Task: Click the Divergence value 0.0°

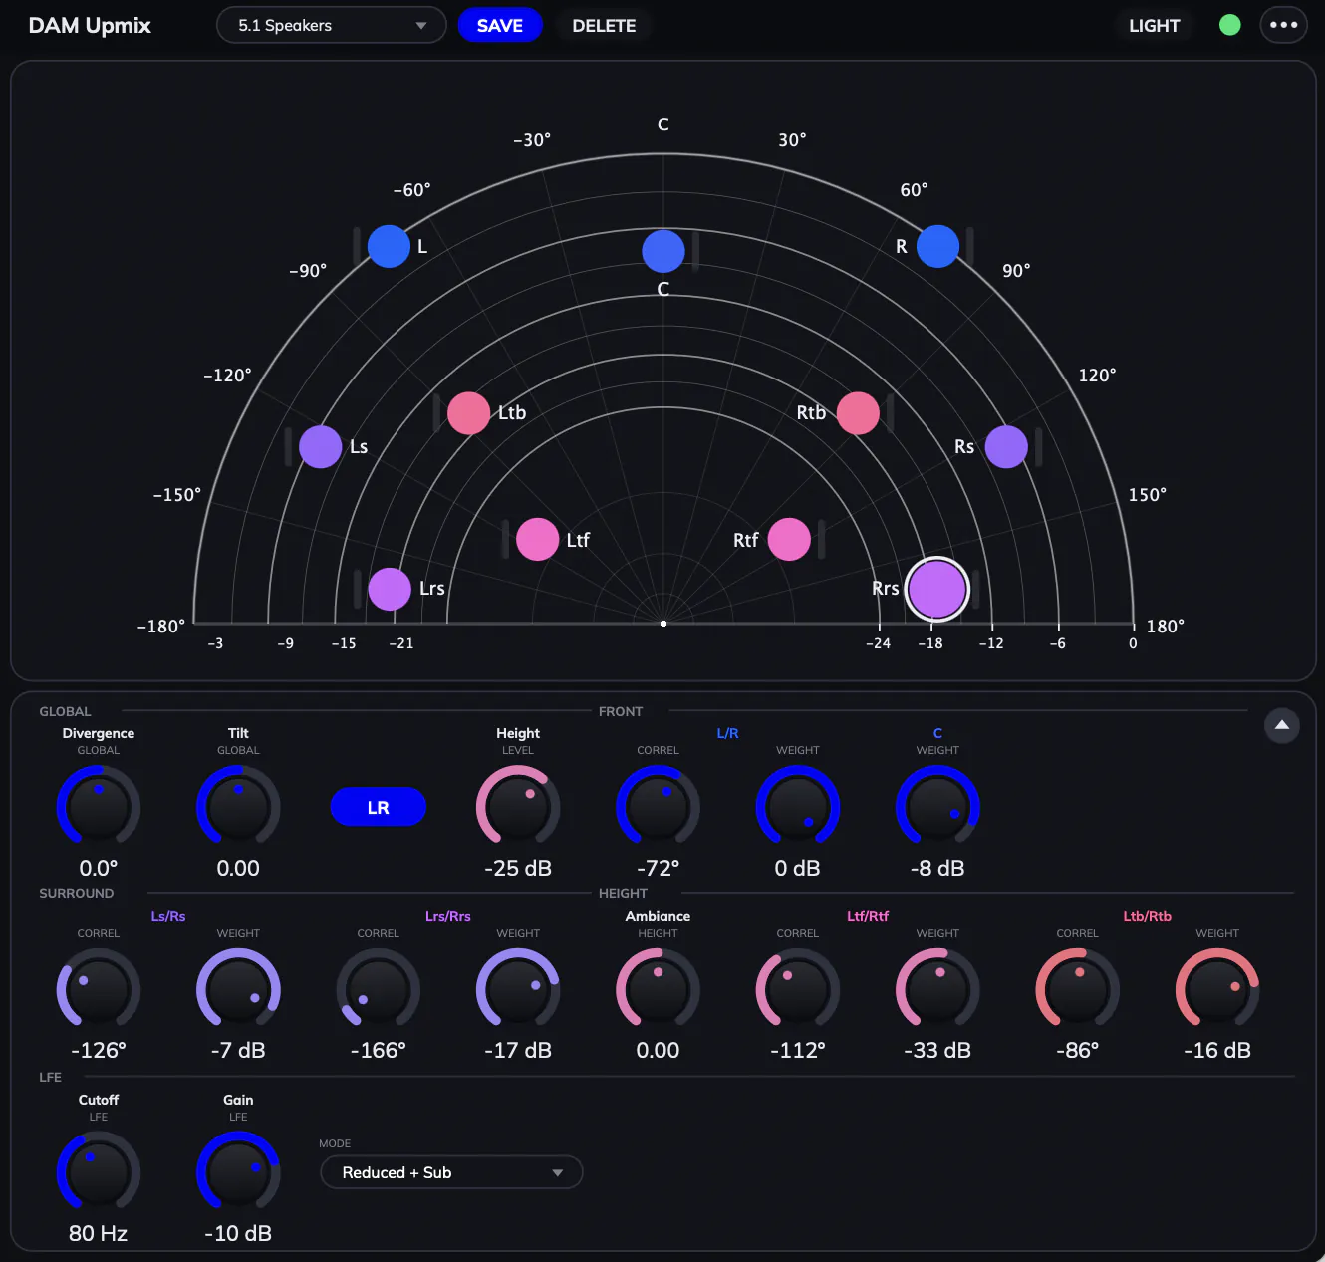Action: tap(99, 868)
